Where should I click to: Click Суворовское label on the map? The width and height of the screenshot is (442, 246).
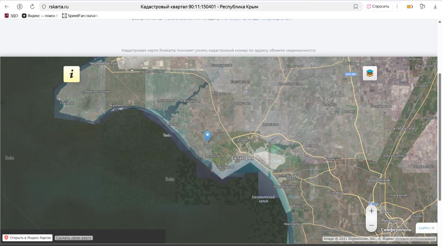point(244,140)
